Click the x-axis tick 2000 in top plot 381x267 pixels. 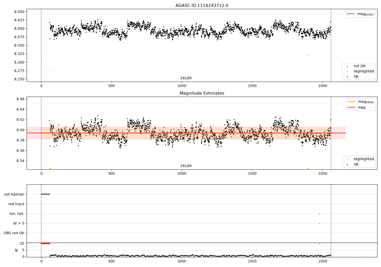[x=323, y=86]
